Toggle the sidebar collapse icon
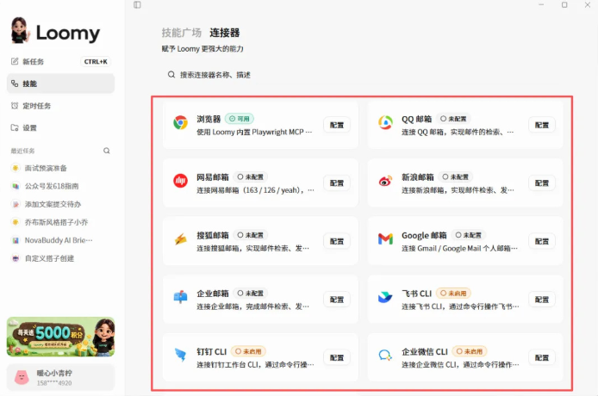Screen dimensions: 598x396 coord(137,4)
